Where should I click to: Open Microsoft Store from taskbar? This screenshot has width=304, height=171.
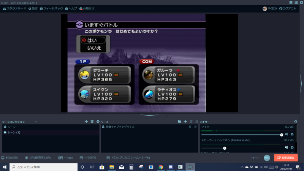(x=102, y=167)
